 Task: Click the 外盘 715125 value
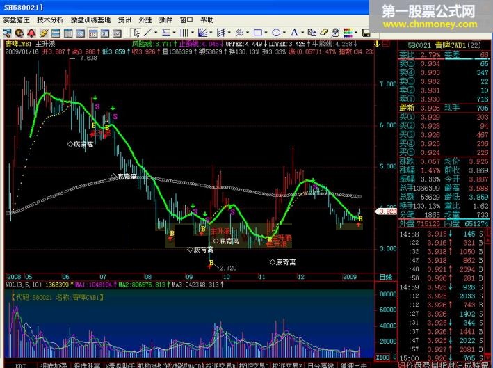(428, 223)
